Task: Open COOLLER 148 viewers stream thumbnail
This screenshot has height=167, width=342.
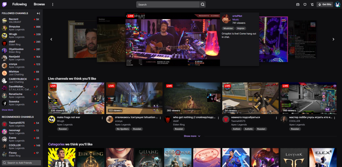Action: [x=309, y=98]
